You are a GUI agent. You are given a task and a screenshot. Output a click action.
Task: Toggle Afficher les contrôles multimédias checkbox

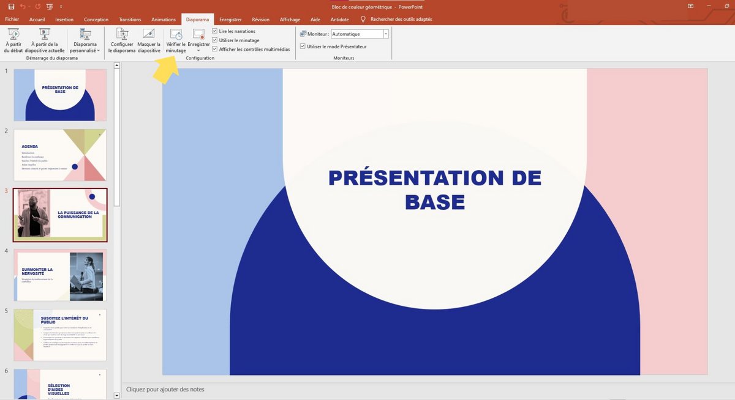click(x=215, y=50)
